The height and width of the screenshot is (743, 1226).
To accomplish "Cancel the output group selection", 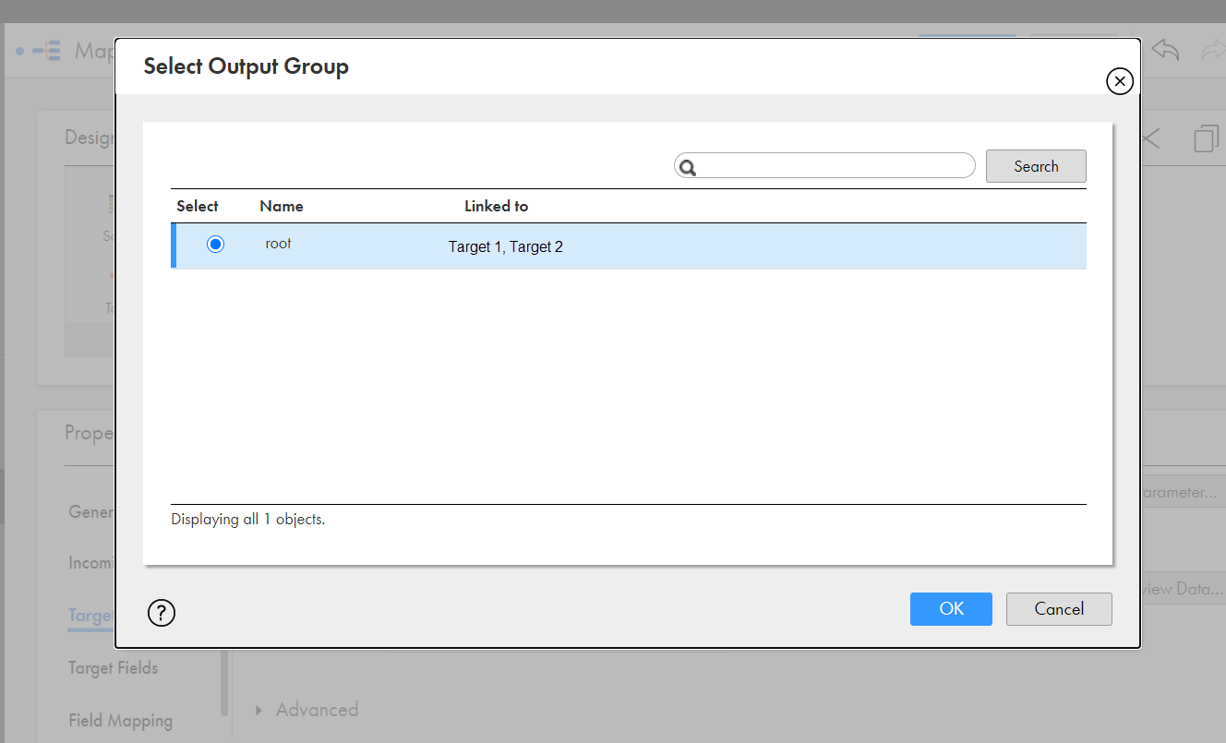I will [1059, 609].
